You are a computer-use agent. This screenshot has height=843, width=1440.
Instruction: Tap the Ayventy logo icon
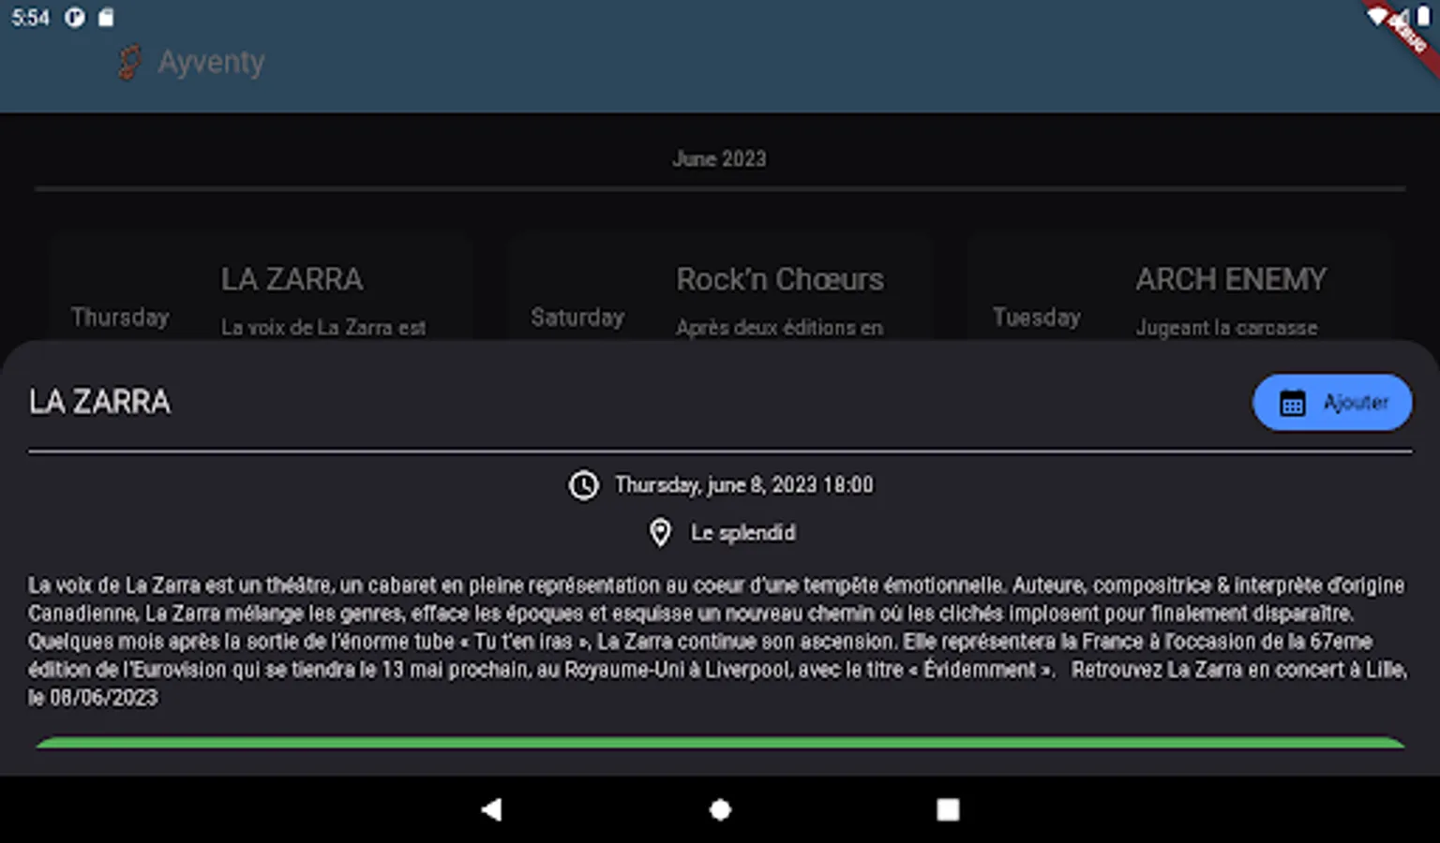pos(129,62)
